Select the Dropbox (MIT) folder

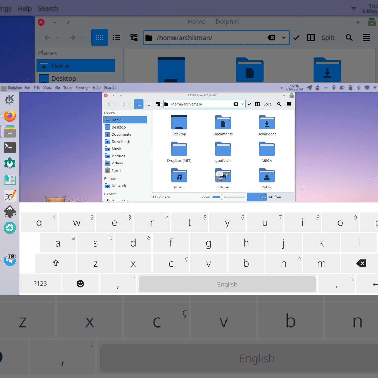pos(179,152)
